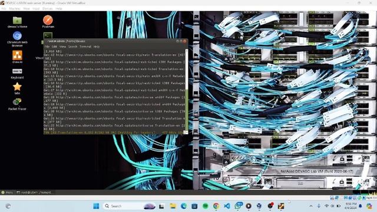Open the Search menu in the terminal

tap(72, 47)
